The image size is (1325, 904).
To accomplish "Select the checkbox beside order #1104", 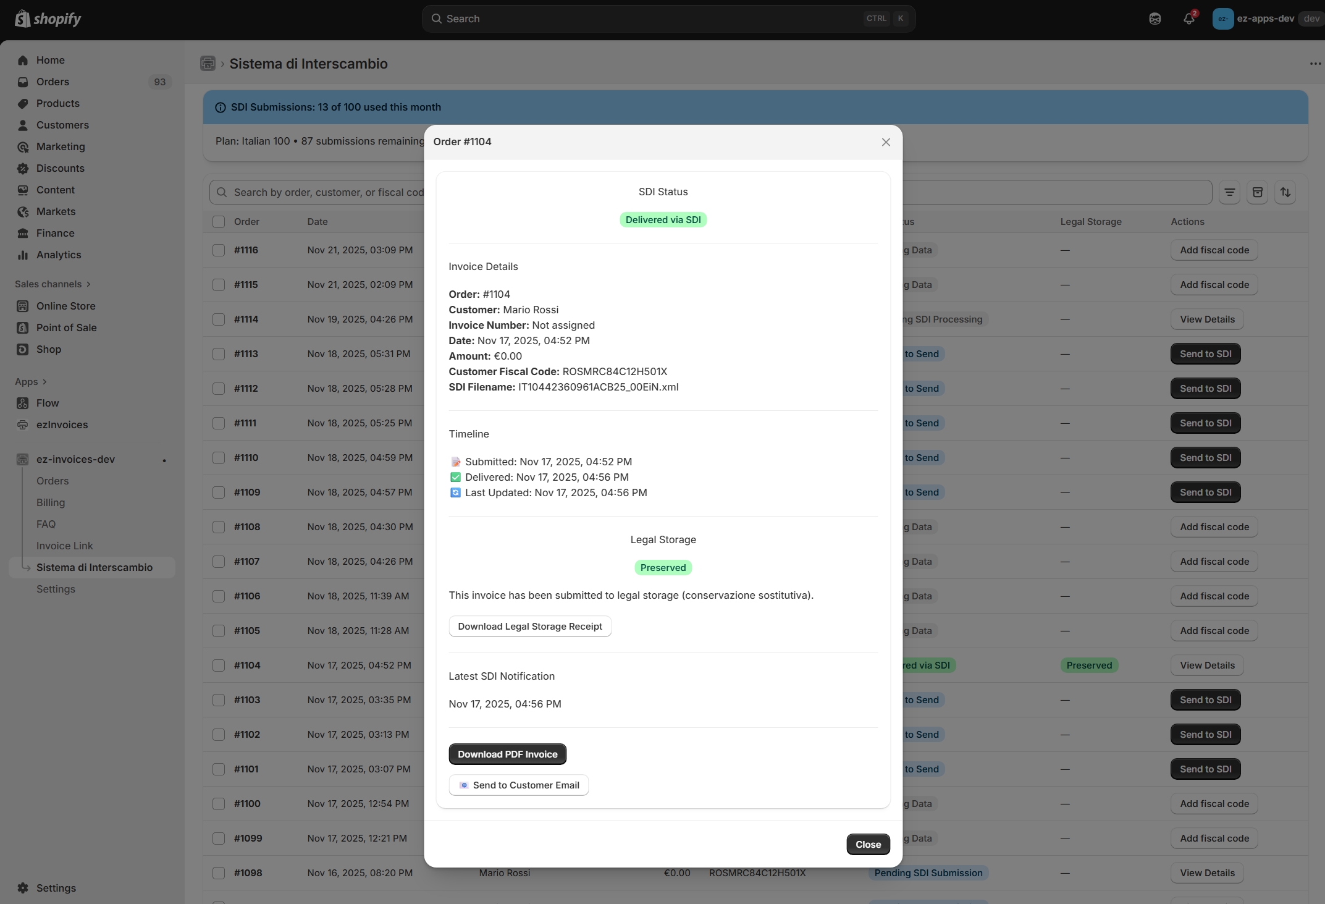I will click(219, 665).
